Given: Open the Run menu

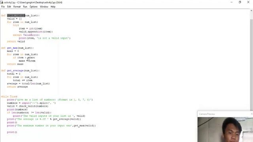Looking at the screenshot, I should (25, 7).
